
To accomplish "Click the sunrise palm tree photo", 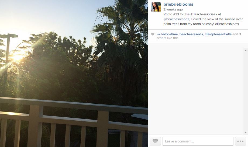I will (x=74, y=73).
